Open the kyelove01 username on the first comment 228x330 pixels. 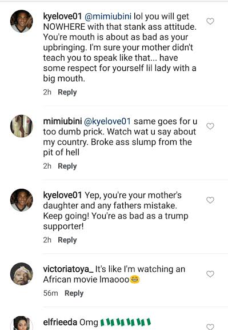[62, 17]
